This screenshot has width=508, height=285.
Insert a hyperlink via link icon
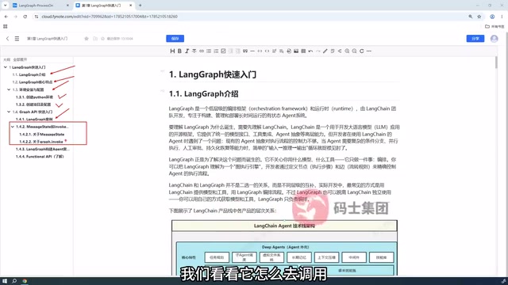tap(202, 51)
